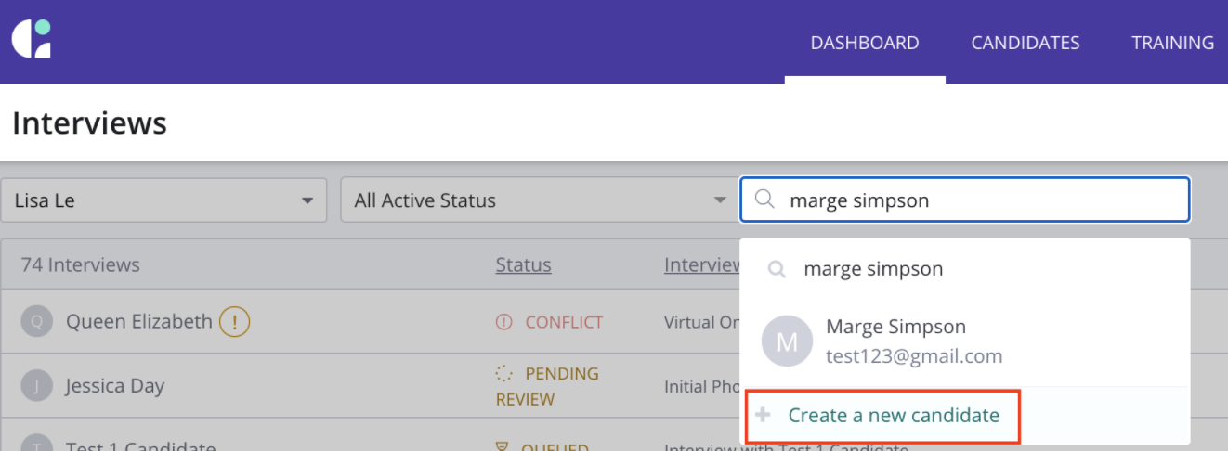Go to the Training tab
This screenshot has height=451, width=1228.
pos(1172,43)
